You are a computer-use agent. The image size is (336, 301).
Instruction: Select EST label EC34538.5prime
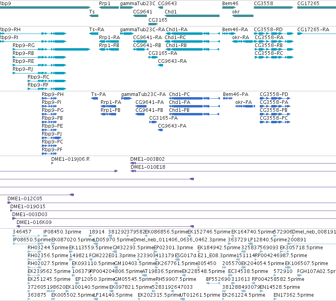coord(248,271)
